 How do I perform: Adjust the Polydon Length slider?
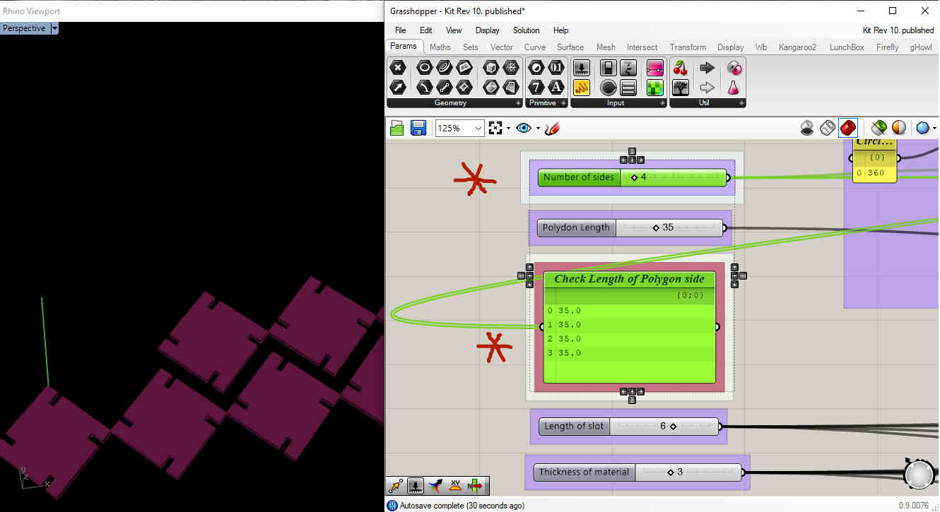630,227
